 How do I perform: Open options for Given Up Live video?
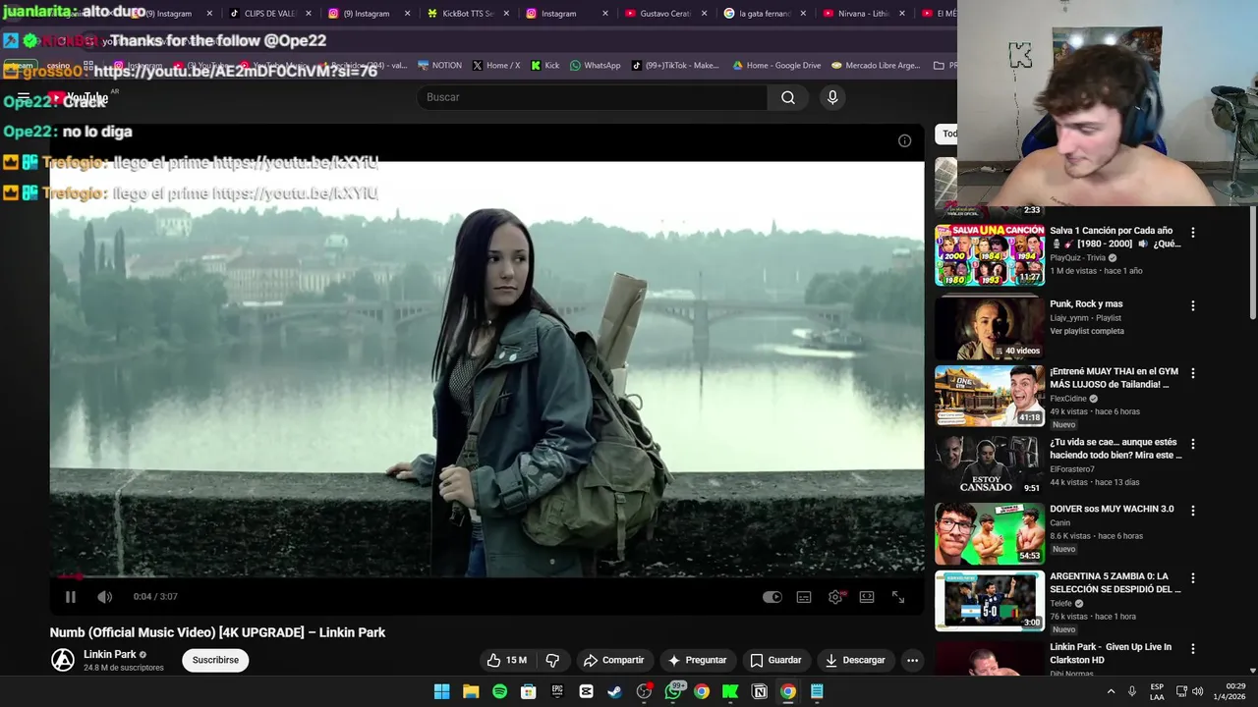[x=1193, y=649]
